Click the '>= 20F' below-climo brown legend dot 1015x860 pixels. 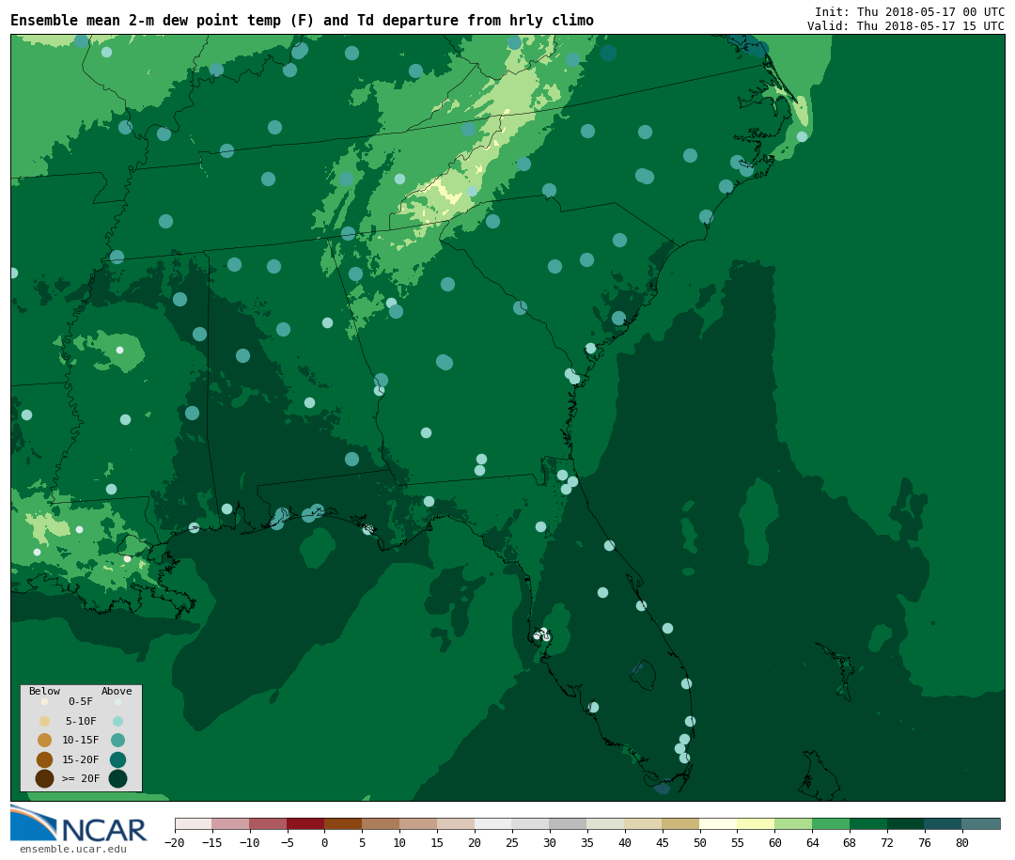45,778
